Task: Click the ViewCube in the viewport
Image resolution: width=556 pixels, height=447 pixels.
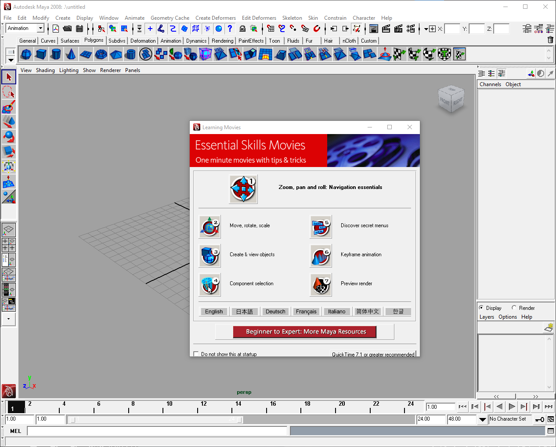Action: click(451, 99)
